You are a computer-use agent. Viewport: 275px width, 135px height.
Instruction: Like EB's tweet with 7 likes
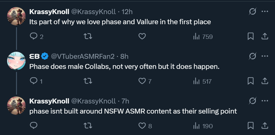tap(145, 81)
